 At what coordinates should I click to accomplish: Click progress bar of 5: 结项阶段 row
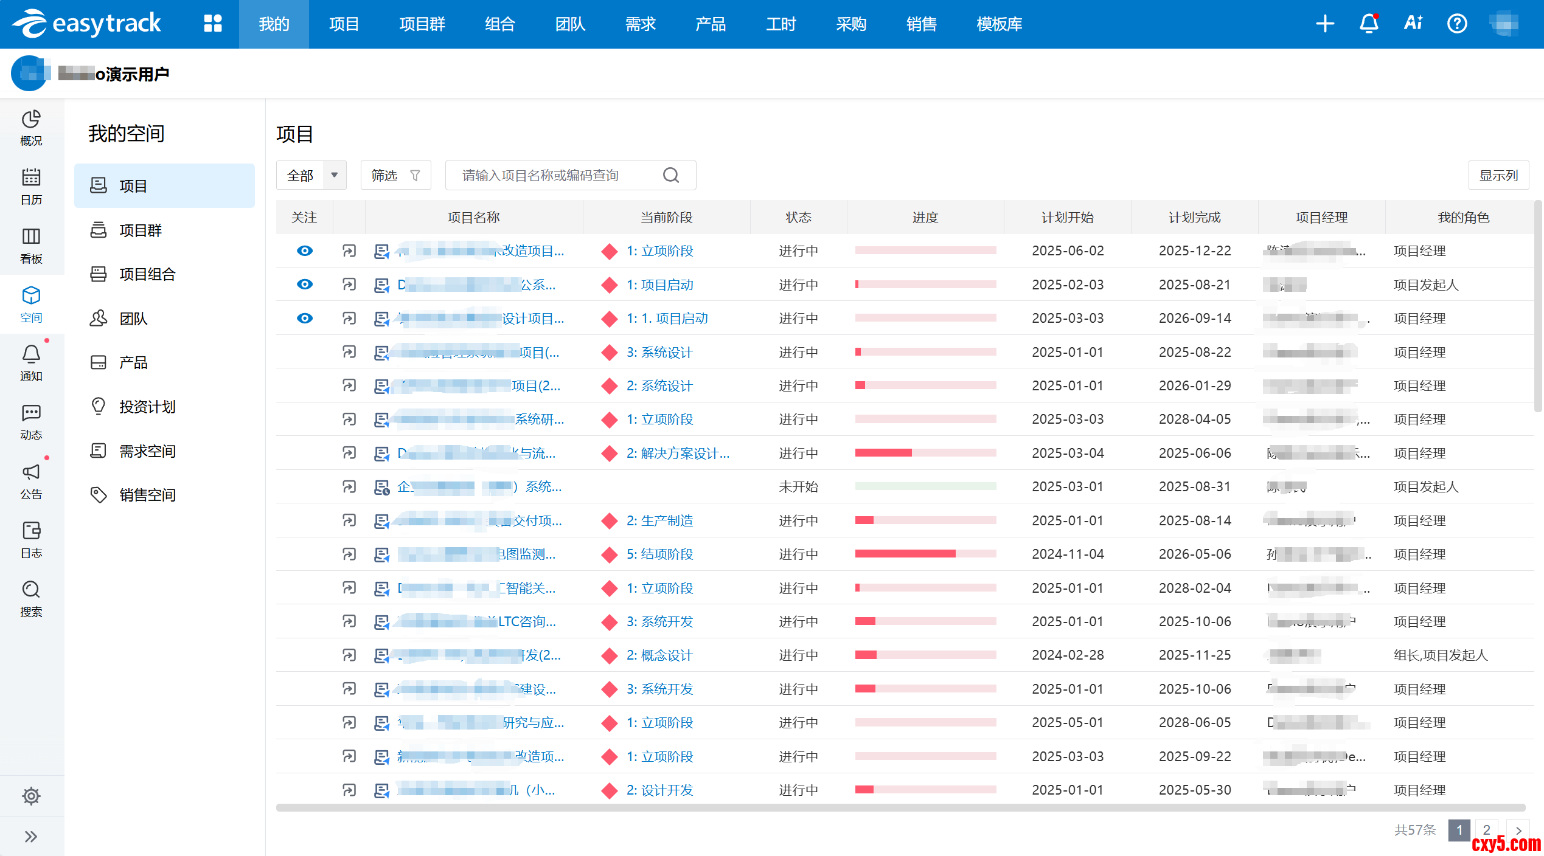(925, 554)
